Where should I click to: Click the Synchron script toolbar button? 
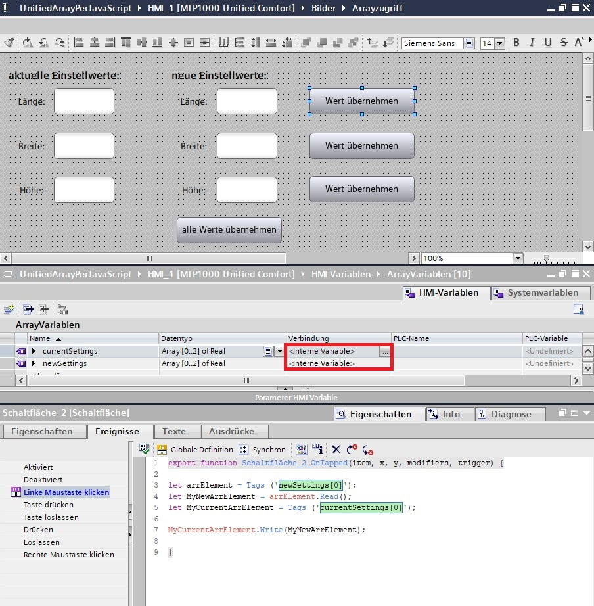[262, 450]
